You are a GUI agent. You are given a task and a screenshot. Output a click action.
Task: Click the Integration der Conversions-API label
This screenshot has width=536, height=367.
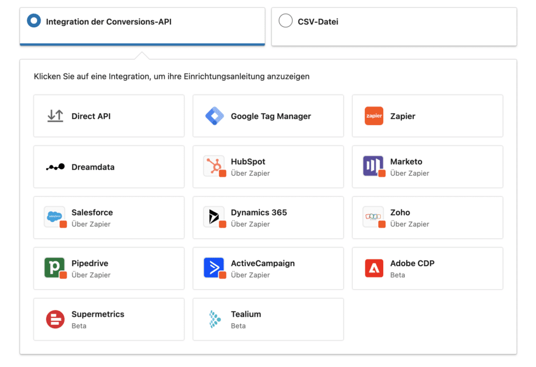click(109, 22)
